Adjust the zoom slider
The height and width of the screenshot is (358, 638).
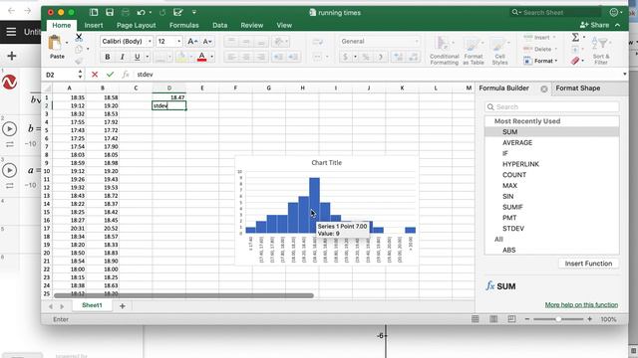(558, 319)
